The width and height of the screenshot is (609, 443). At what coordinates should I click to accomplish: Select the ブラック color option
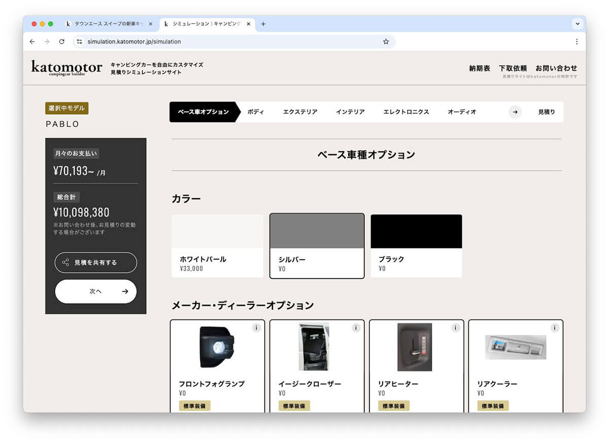pyautogui.click(x=416, y=246)
